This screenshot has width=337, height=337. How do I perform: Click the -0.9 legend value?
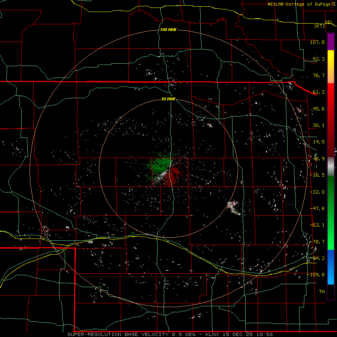click(x=319, y=159)
